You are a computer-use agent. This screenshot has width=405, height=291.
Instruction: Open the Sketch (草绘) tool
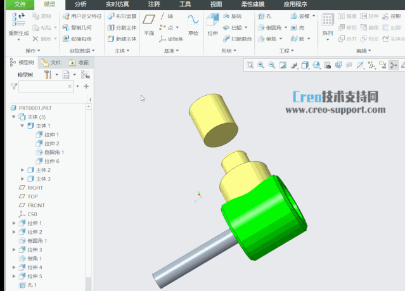click(x=193, y=24)
